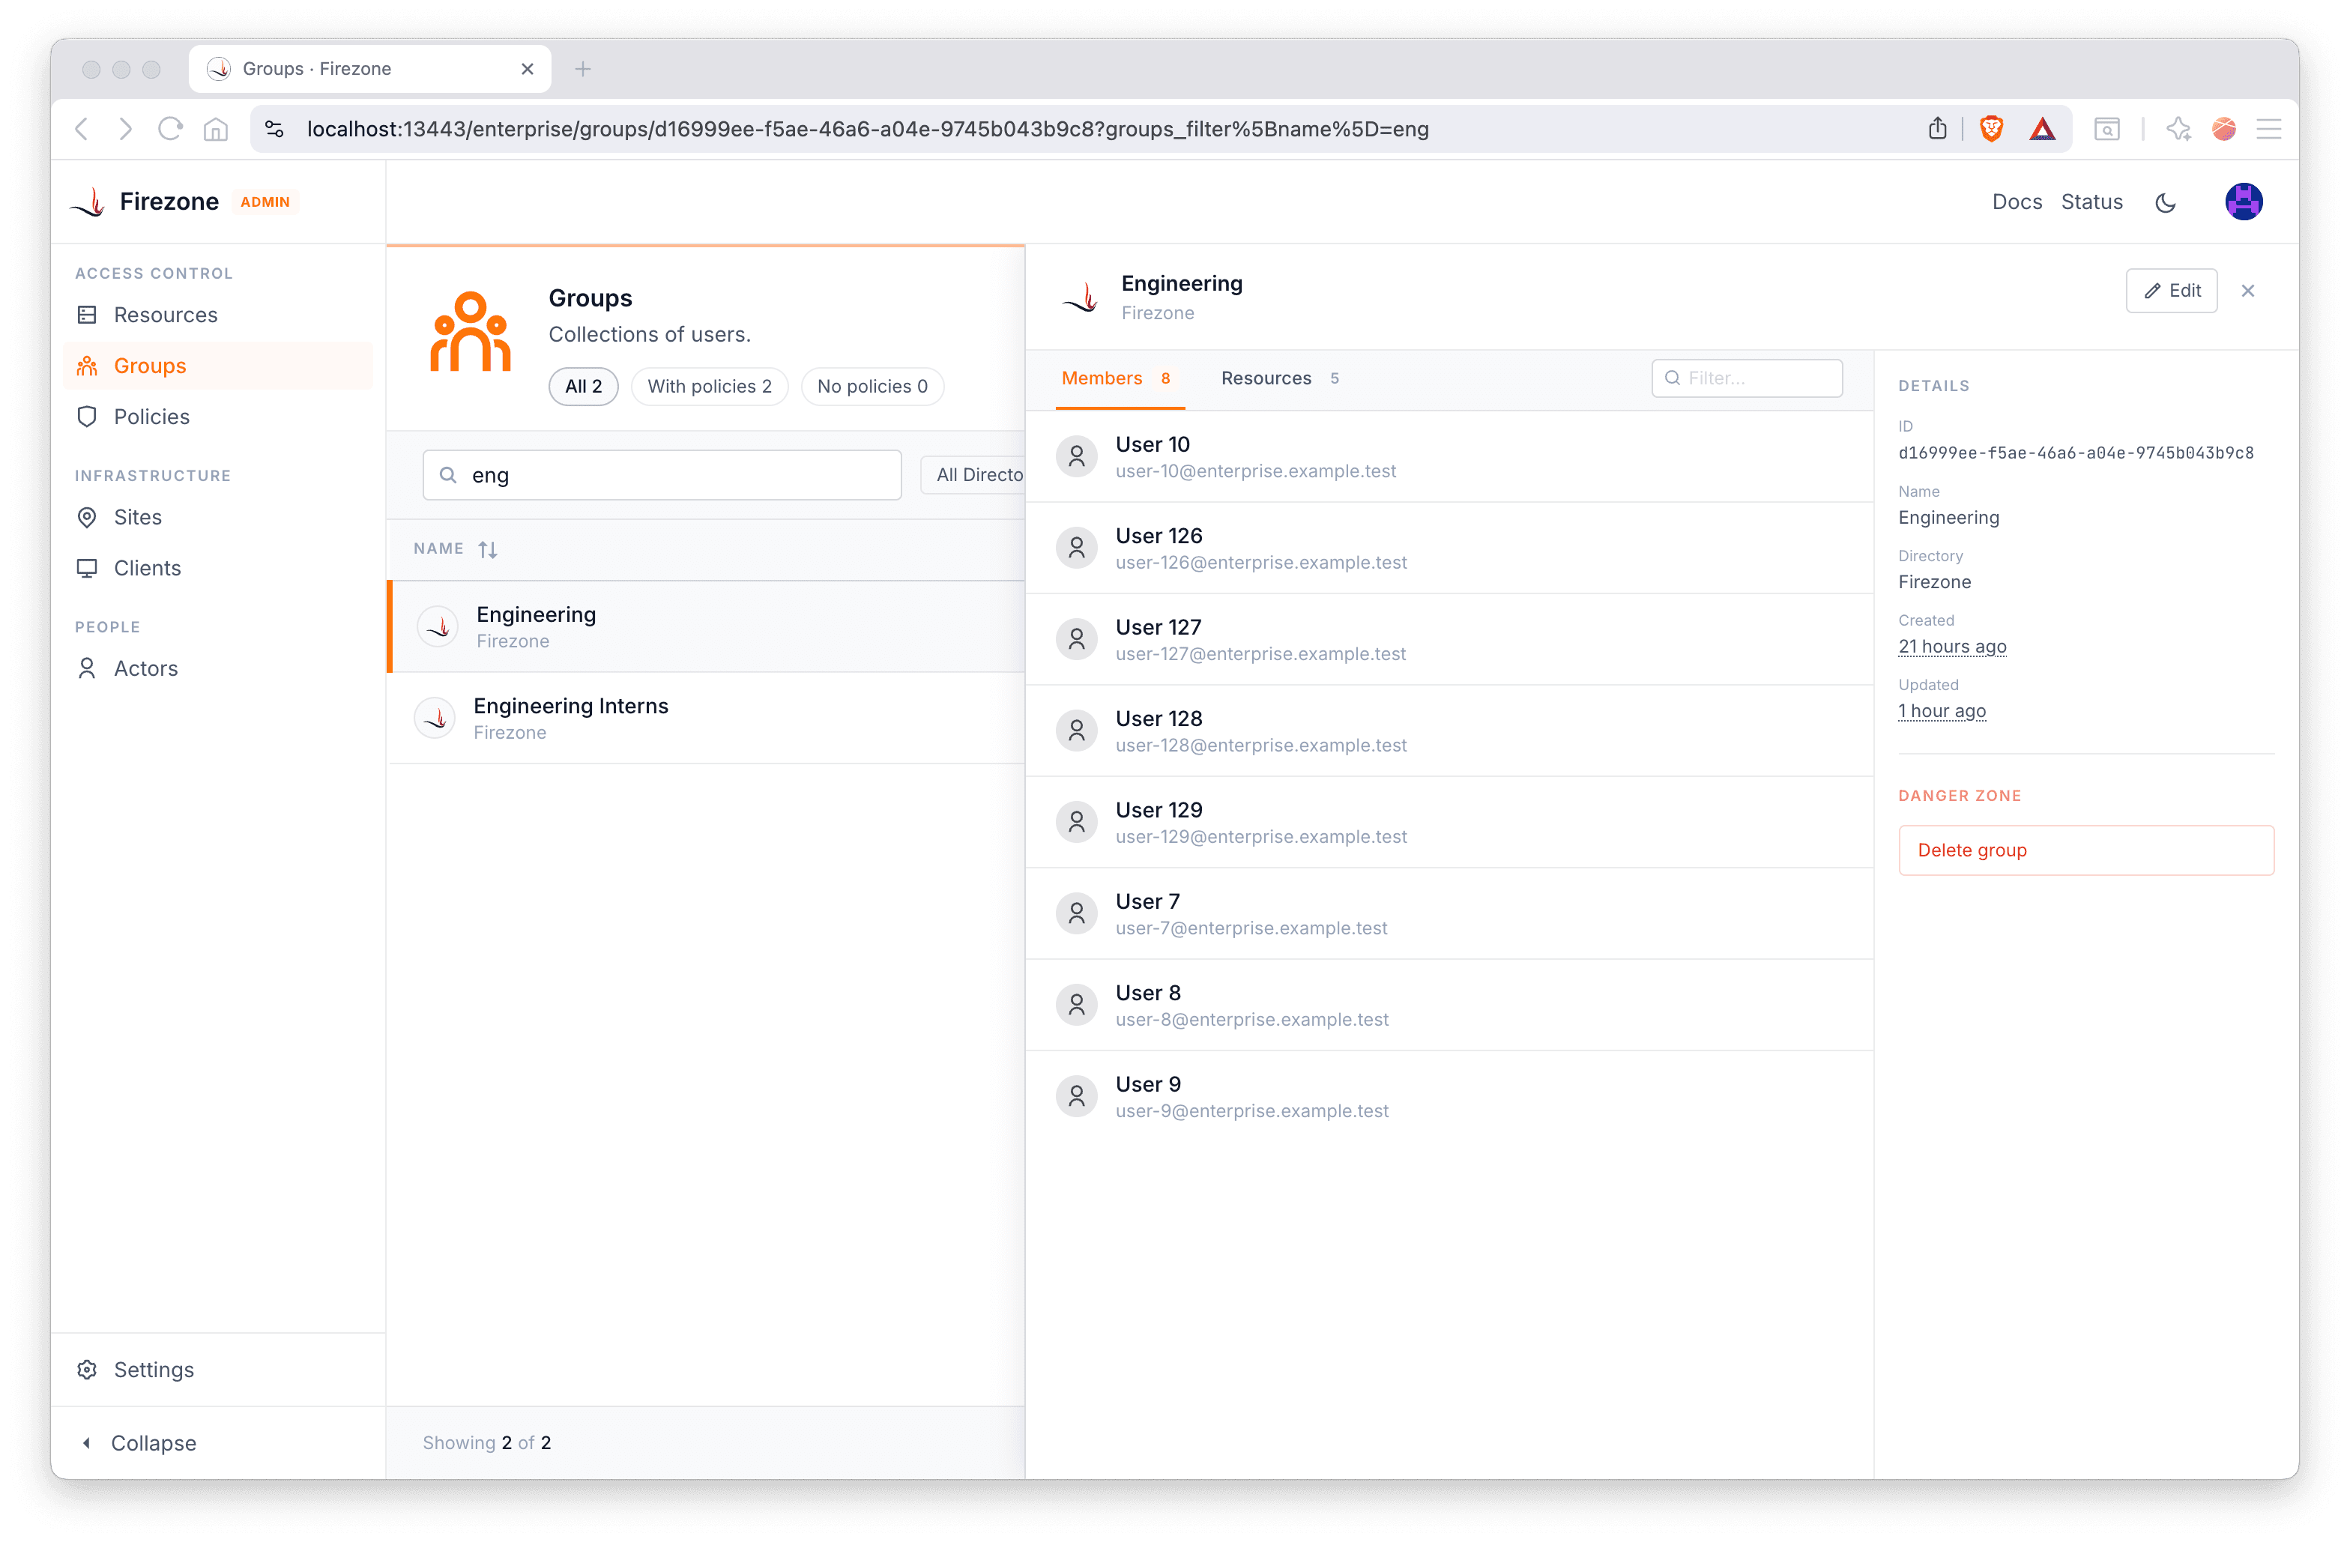This screenshot has width=2350, height=1542.
Task: Click the Brave Shields lion icon
Action: pos(1990,130)
